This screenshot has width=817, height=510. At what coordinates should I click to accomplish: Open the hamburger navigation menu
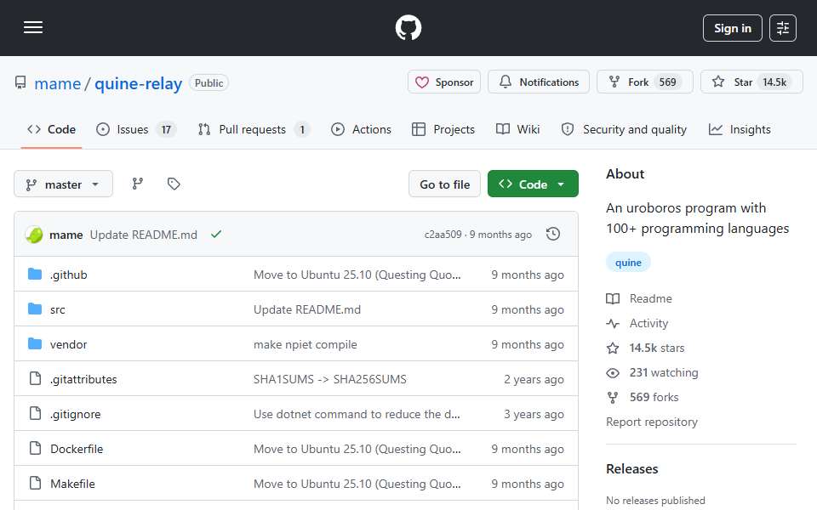pyautogui.click(x=33, y=27)
